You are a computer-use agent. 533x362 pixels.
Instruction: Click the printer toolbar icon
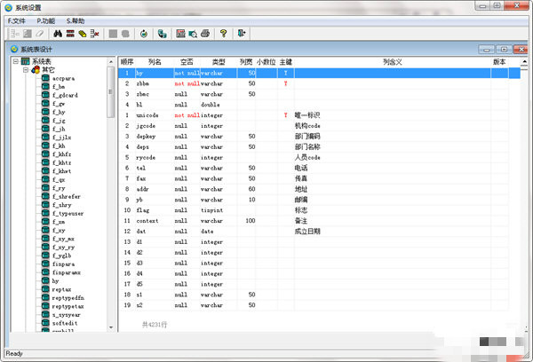[205, 34]
